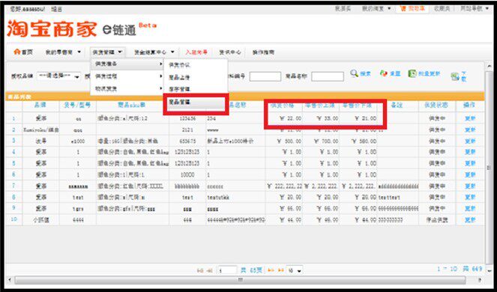Click 我要买 link in top bar
497x292 pixels.
[343, 8]
